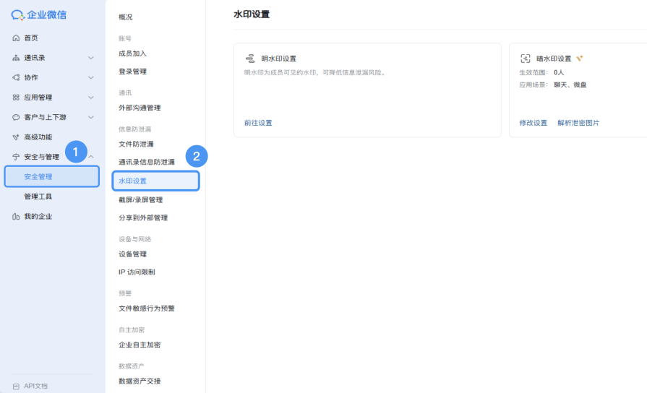The width and height of the screenshot is (647, 393).
Task: Click the 高级功能 icon in sidebar
Action: point(16,137)
